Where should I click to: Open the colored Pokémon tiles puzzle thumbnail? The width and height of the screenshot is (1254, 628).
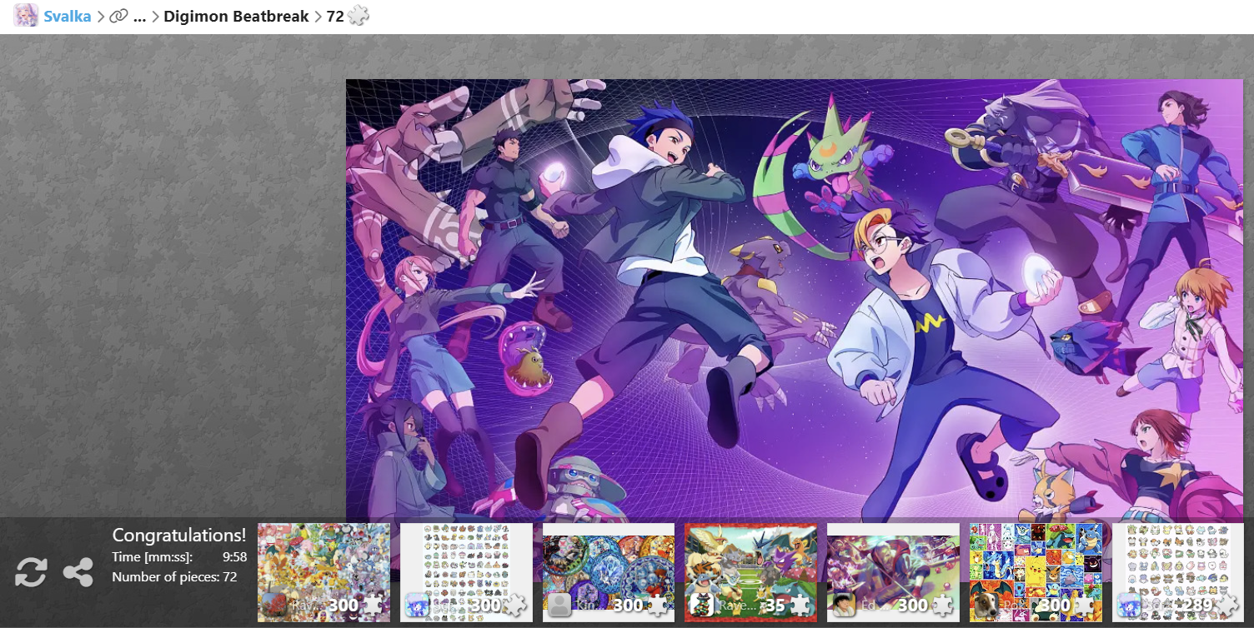1036,562
